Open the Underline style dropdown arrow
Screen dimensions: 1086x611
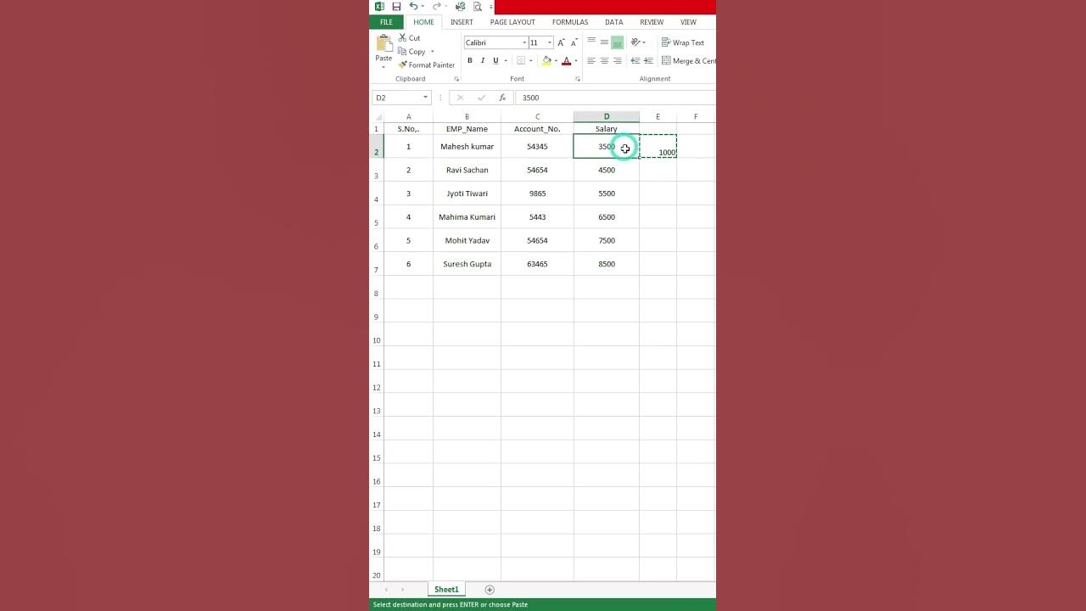[x=506, y=61]
